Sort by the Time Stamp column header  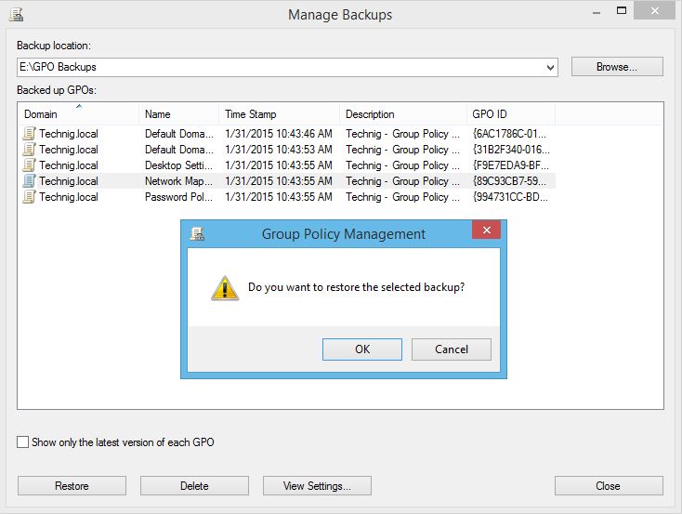pos(279,114)
